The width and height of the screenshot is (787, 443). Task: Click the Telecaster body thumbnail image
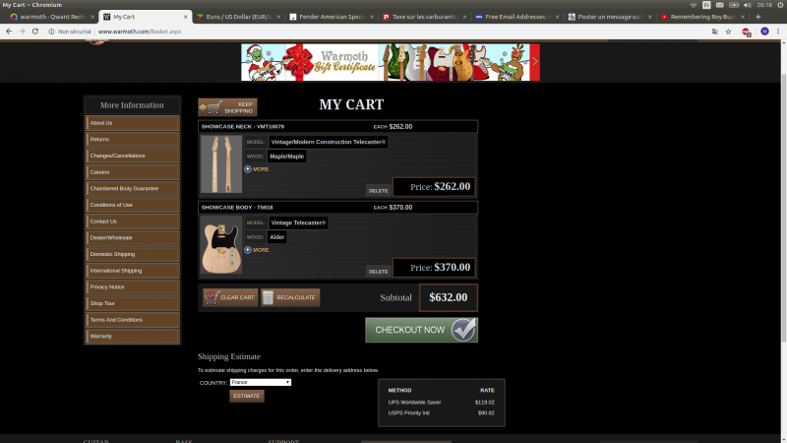pos(221,245)
